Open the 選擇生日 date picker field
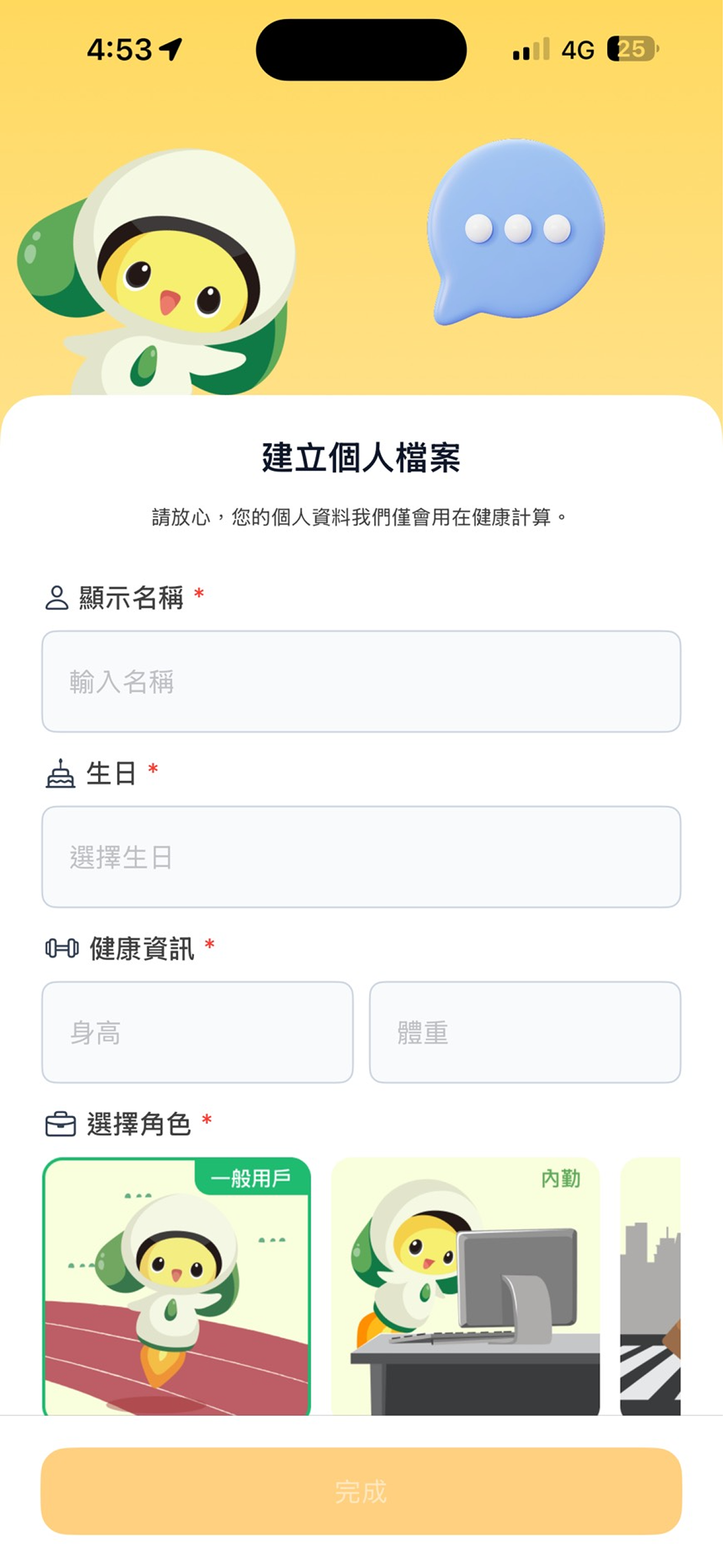 click(x=361, y=857)
